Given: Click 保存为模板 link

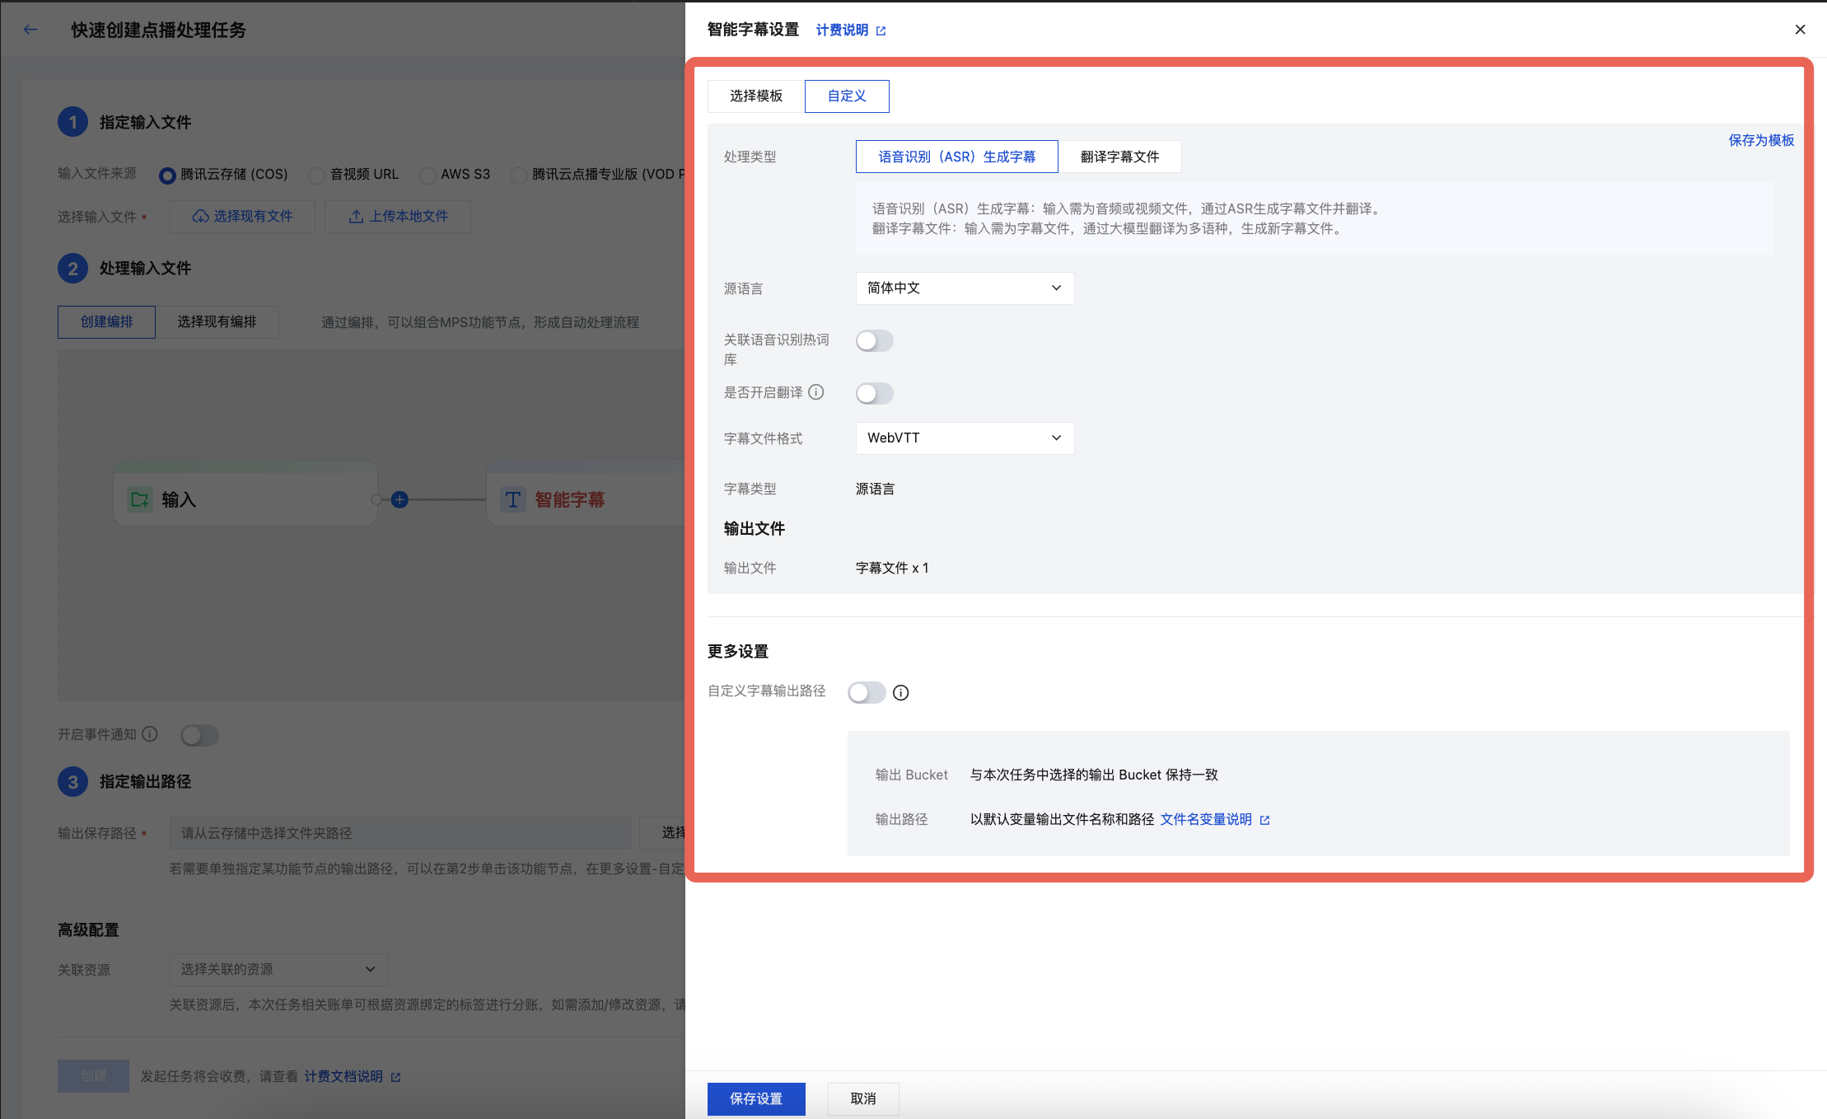Looking at the screenshot, I should (x=1760, y=140).
